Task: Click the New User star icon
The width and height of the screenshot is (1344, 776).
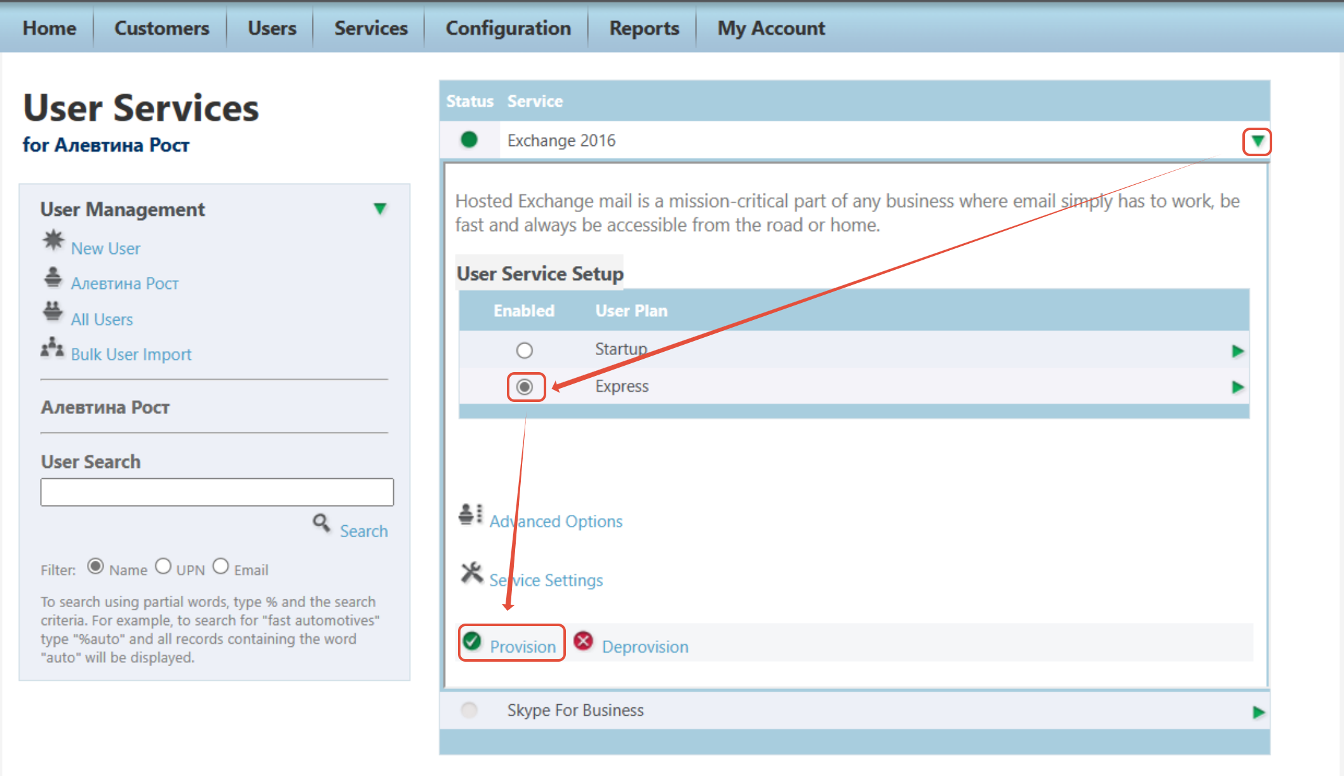Action: [x=53, y=240]
